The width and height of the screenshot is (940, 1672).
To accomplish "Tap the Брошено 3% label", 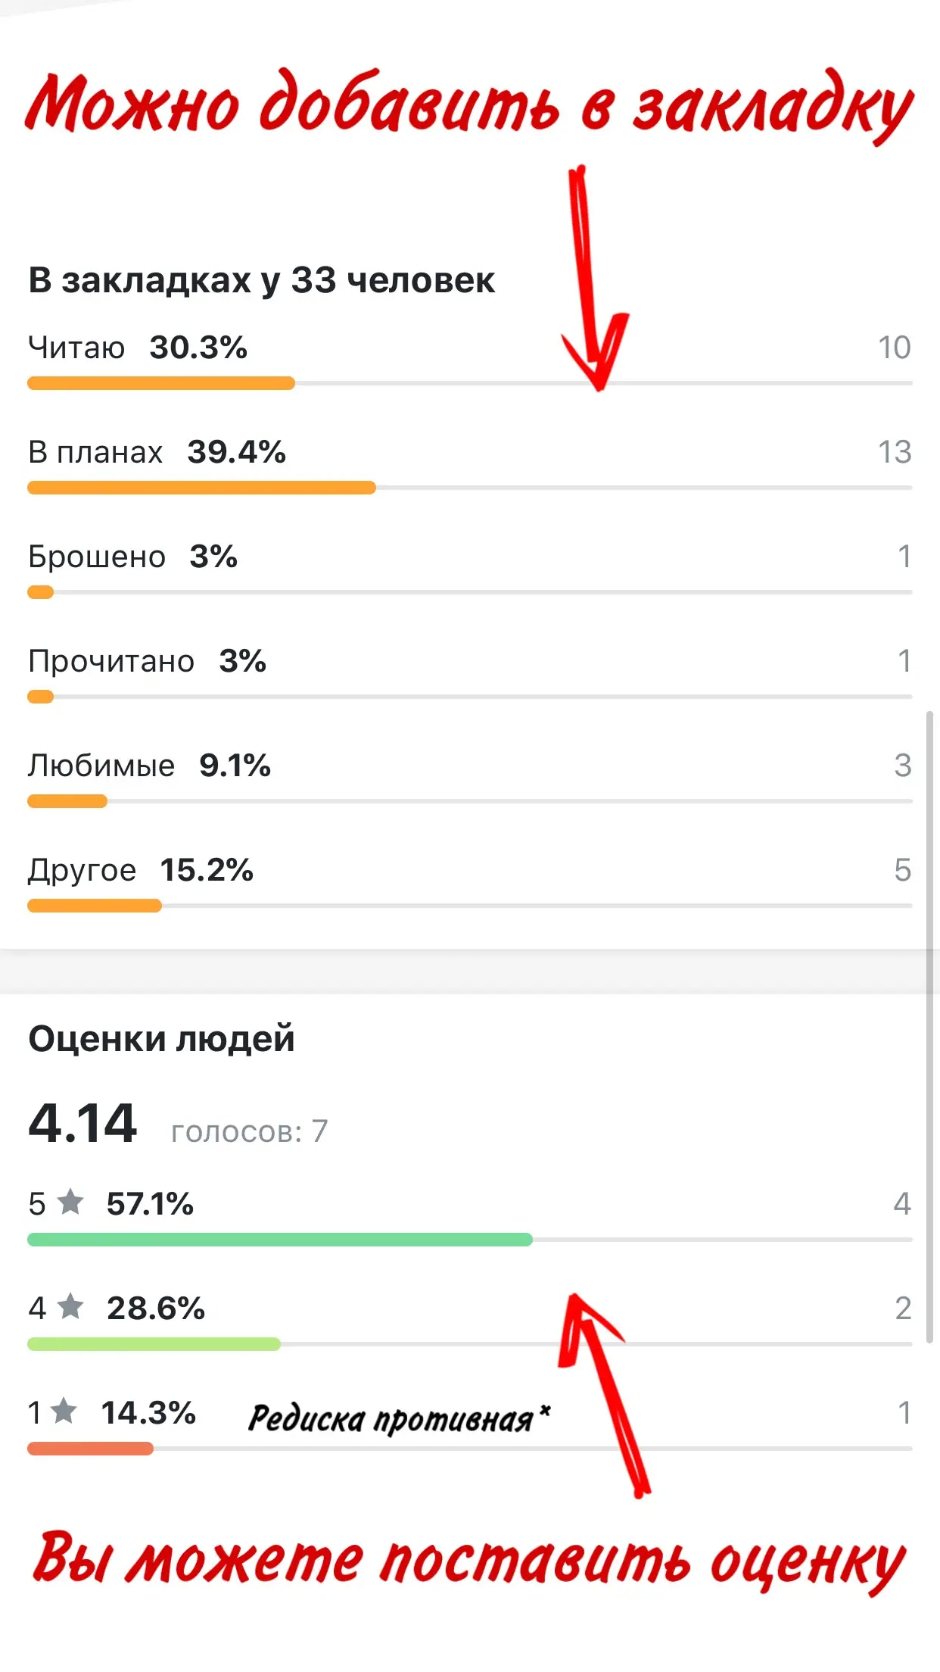I will tap(133, 557).
